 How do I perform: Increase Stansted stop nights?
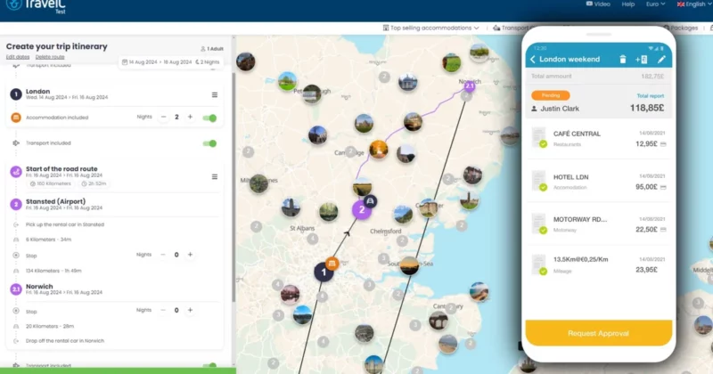[x=190, y=255]
